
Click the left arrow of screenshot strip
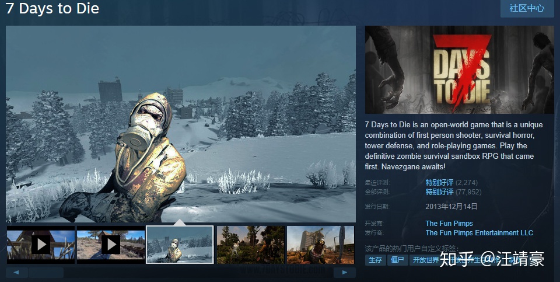pos(17,272)
